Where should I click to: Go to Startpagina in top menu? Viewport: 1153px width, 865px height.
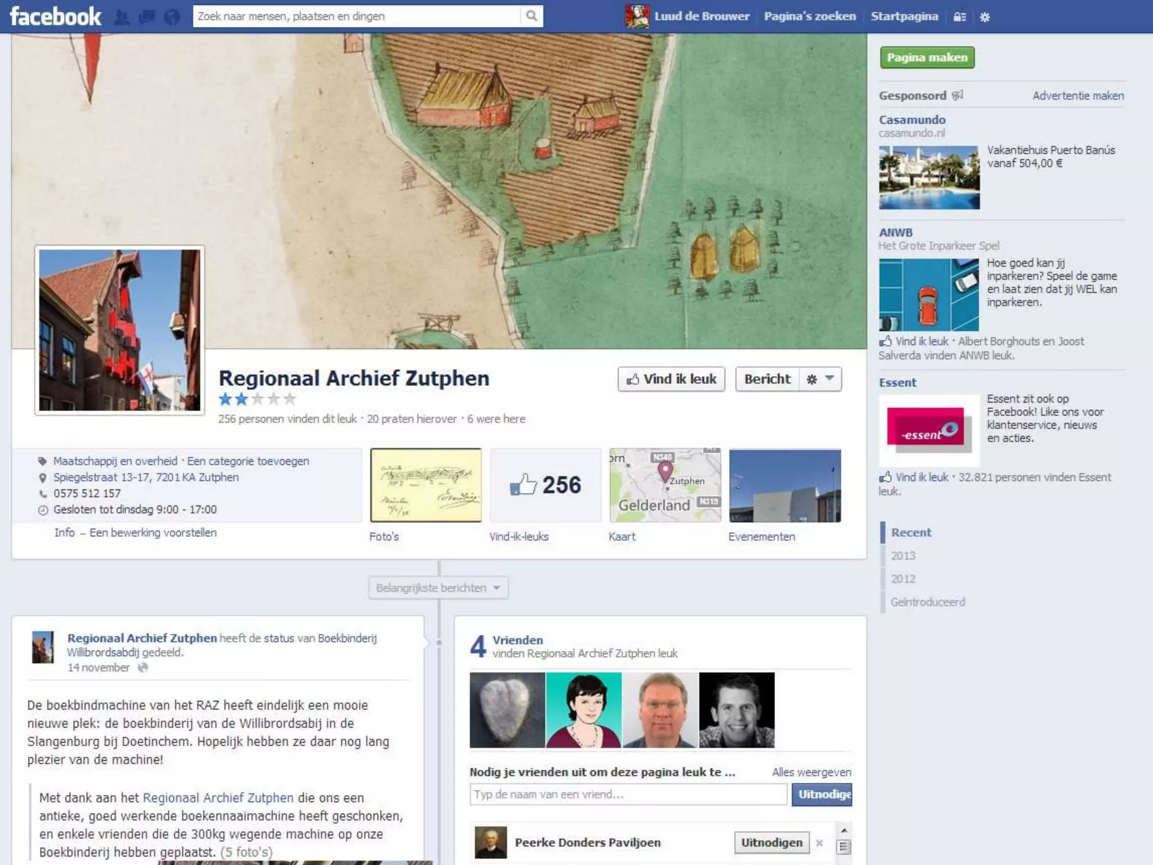[x=904, y=16]
